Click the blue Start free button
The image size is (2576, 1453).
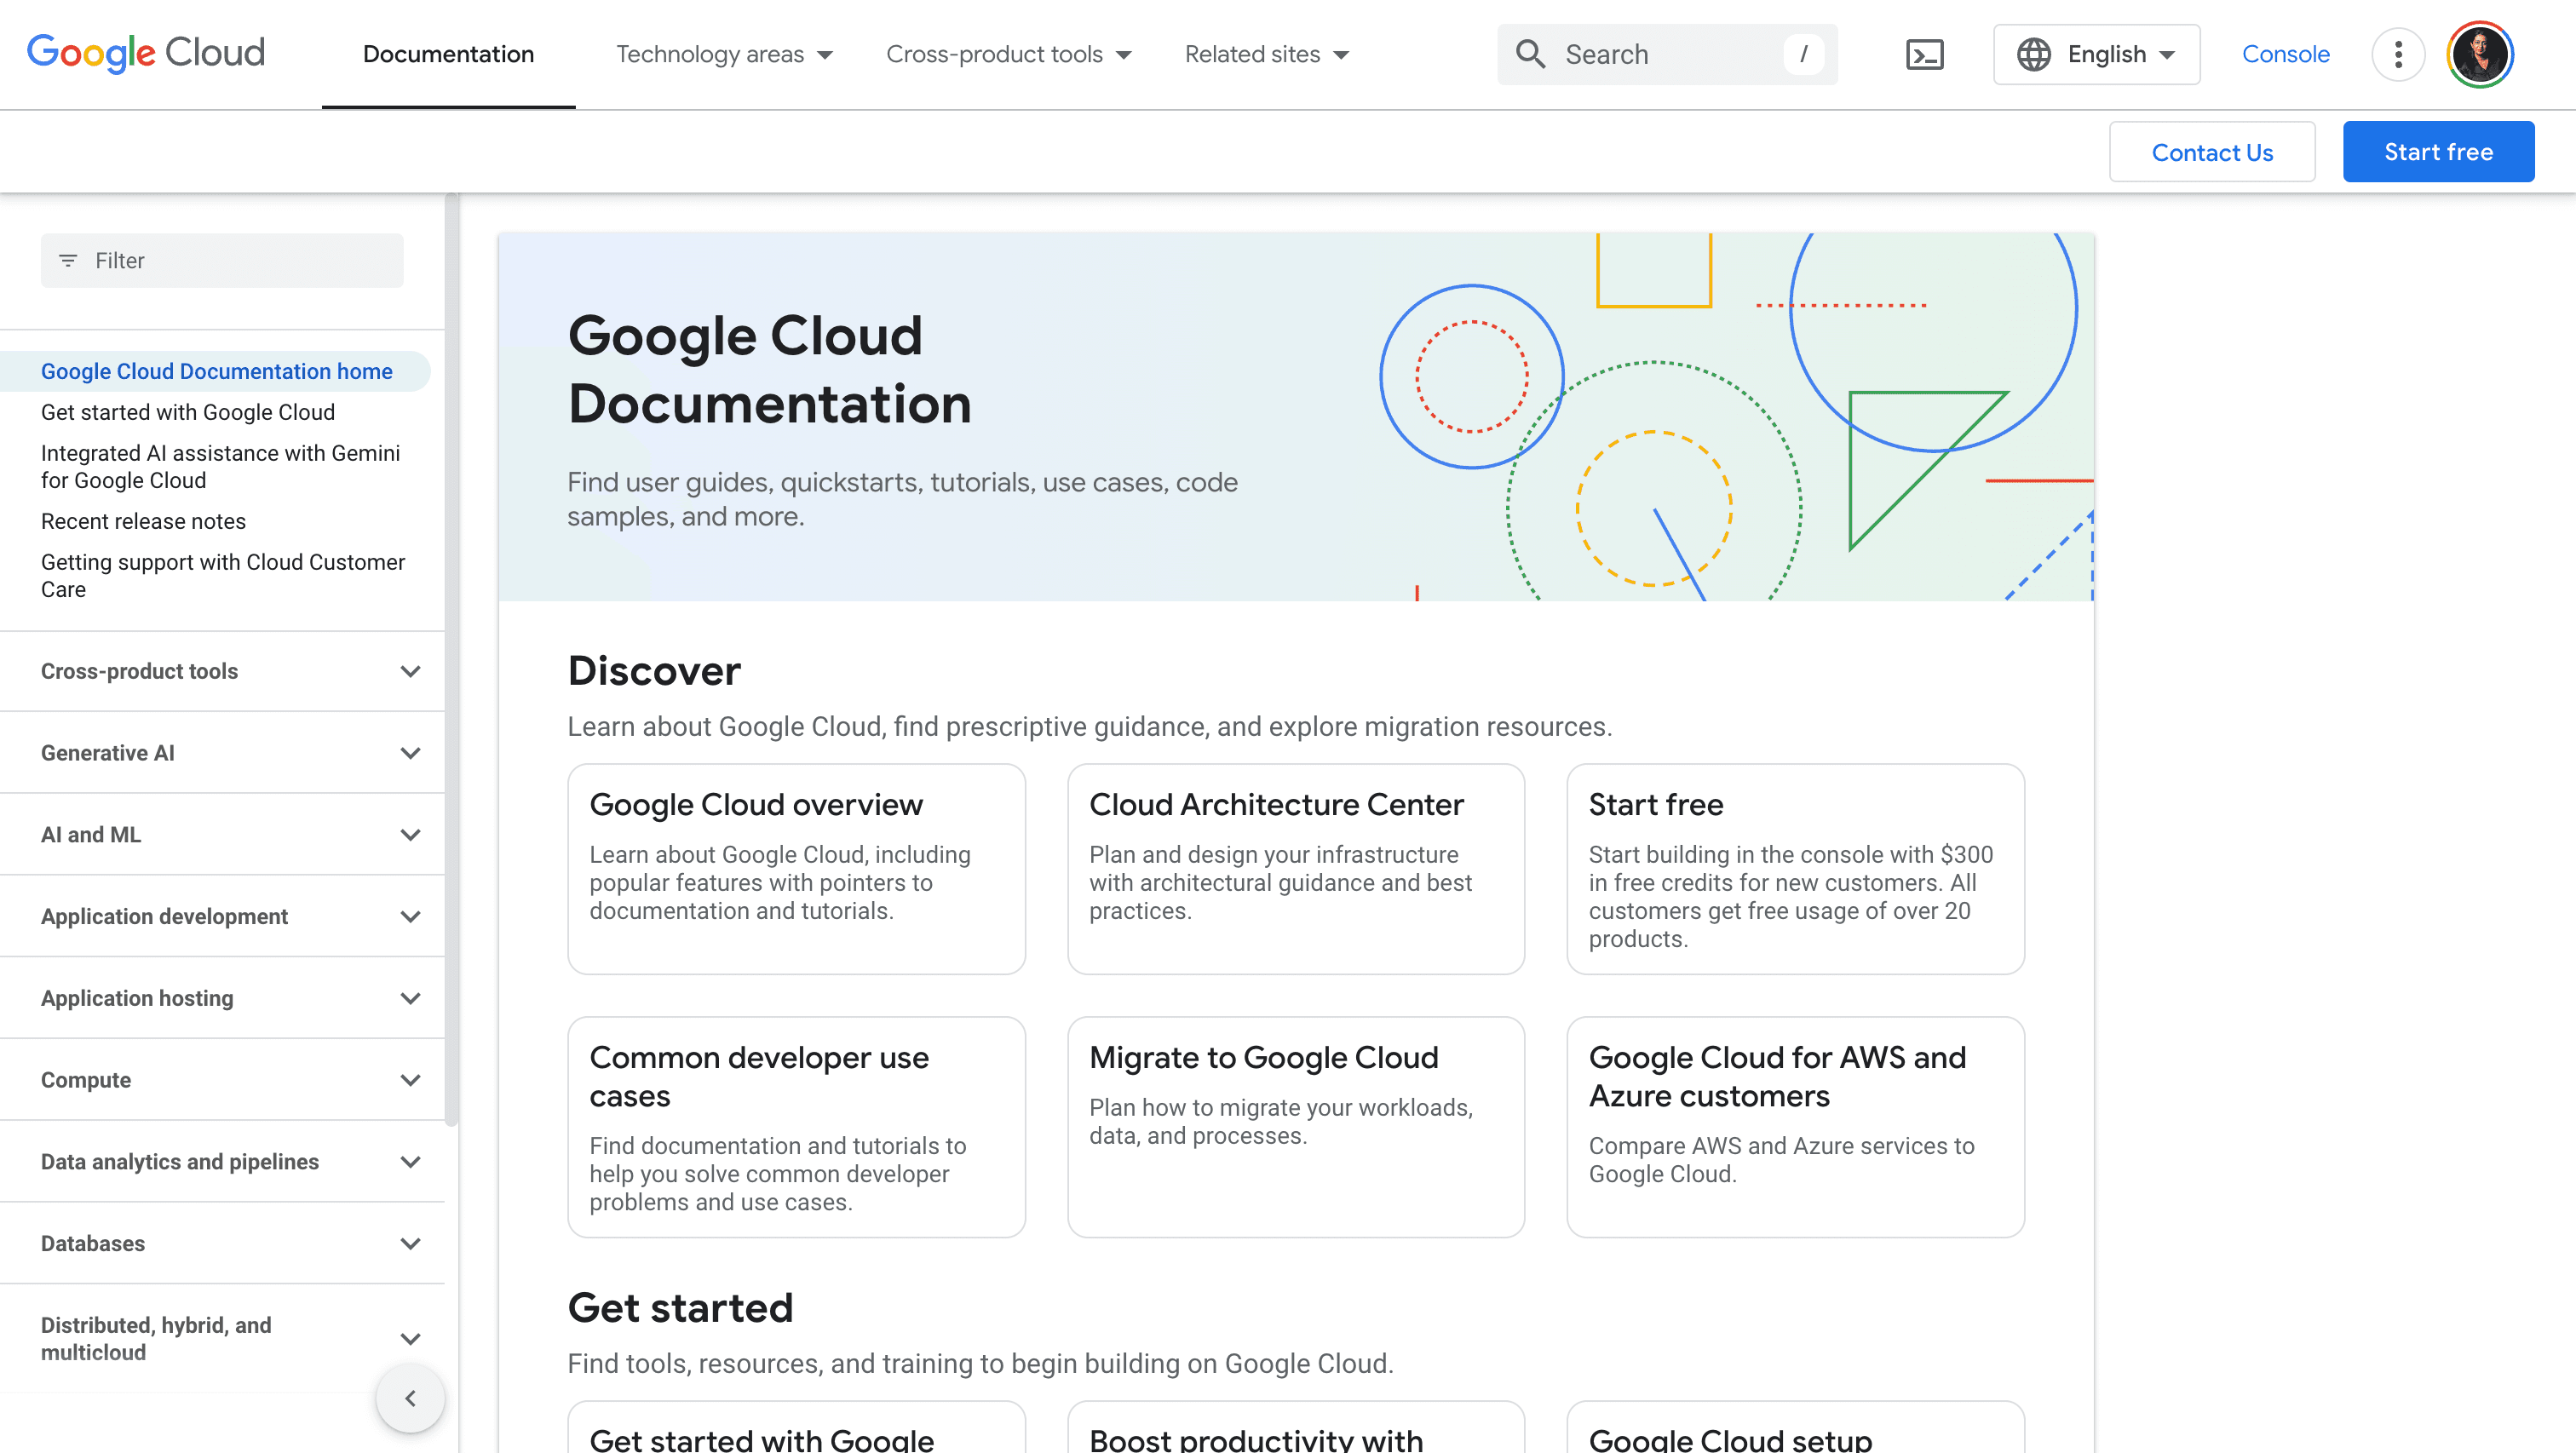2438,152
